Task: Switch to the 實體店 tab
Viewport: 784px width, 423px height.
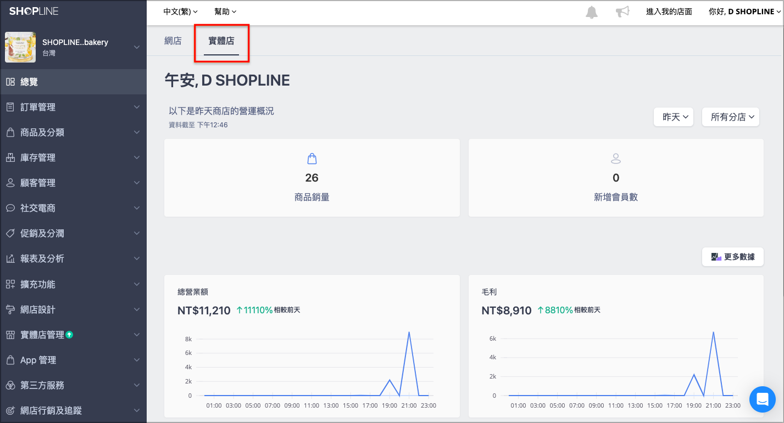Action: tap(221, 41)
